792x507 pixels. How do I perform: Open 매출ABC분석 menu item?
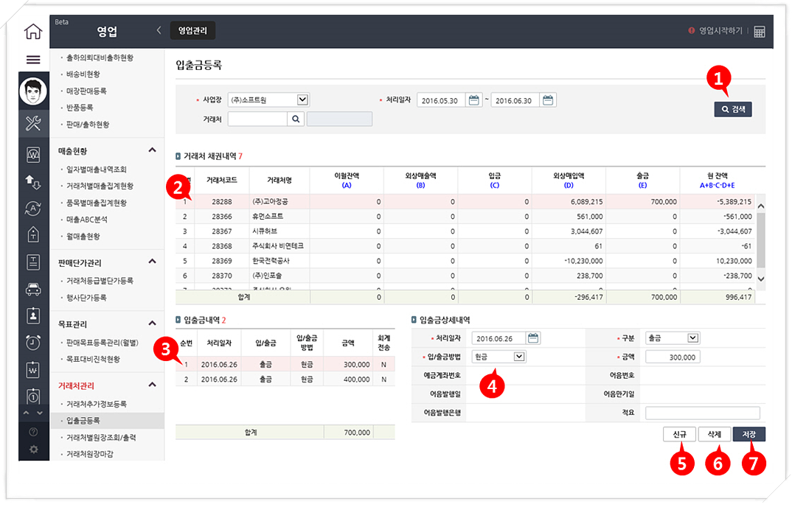point(87,219)
